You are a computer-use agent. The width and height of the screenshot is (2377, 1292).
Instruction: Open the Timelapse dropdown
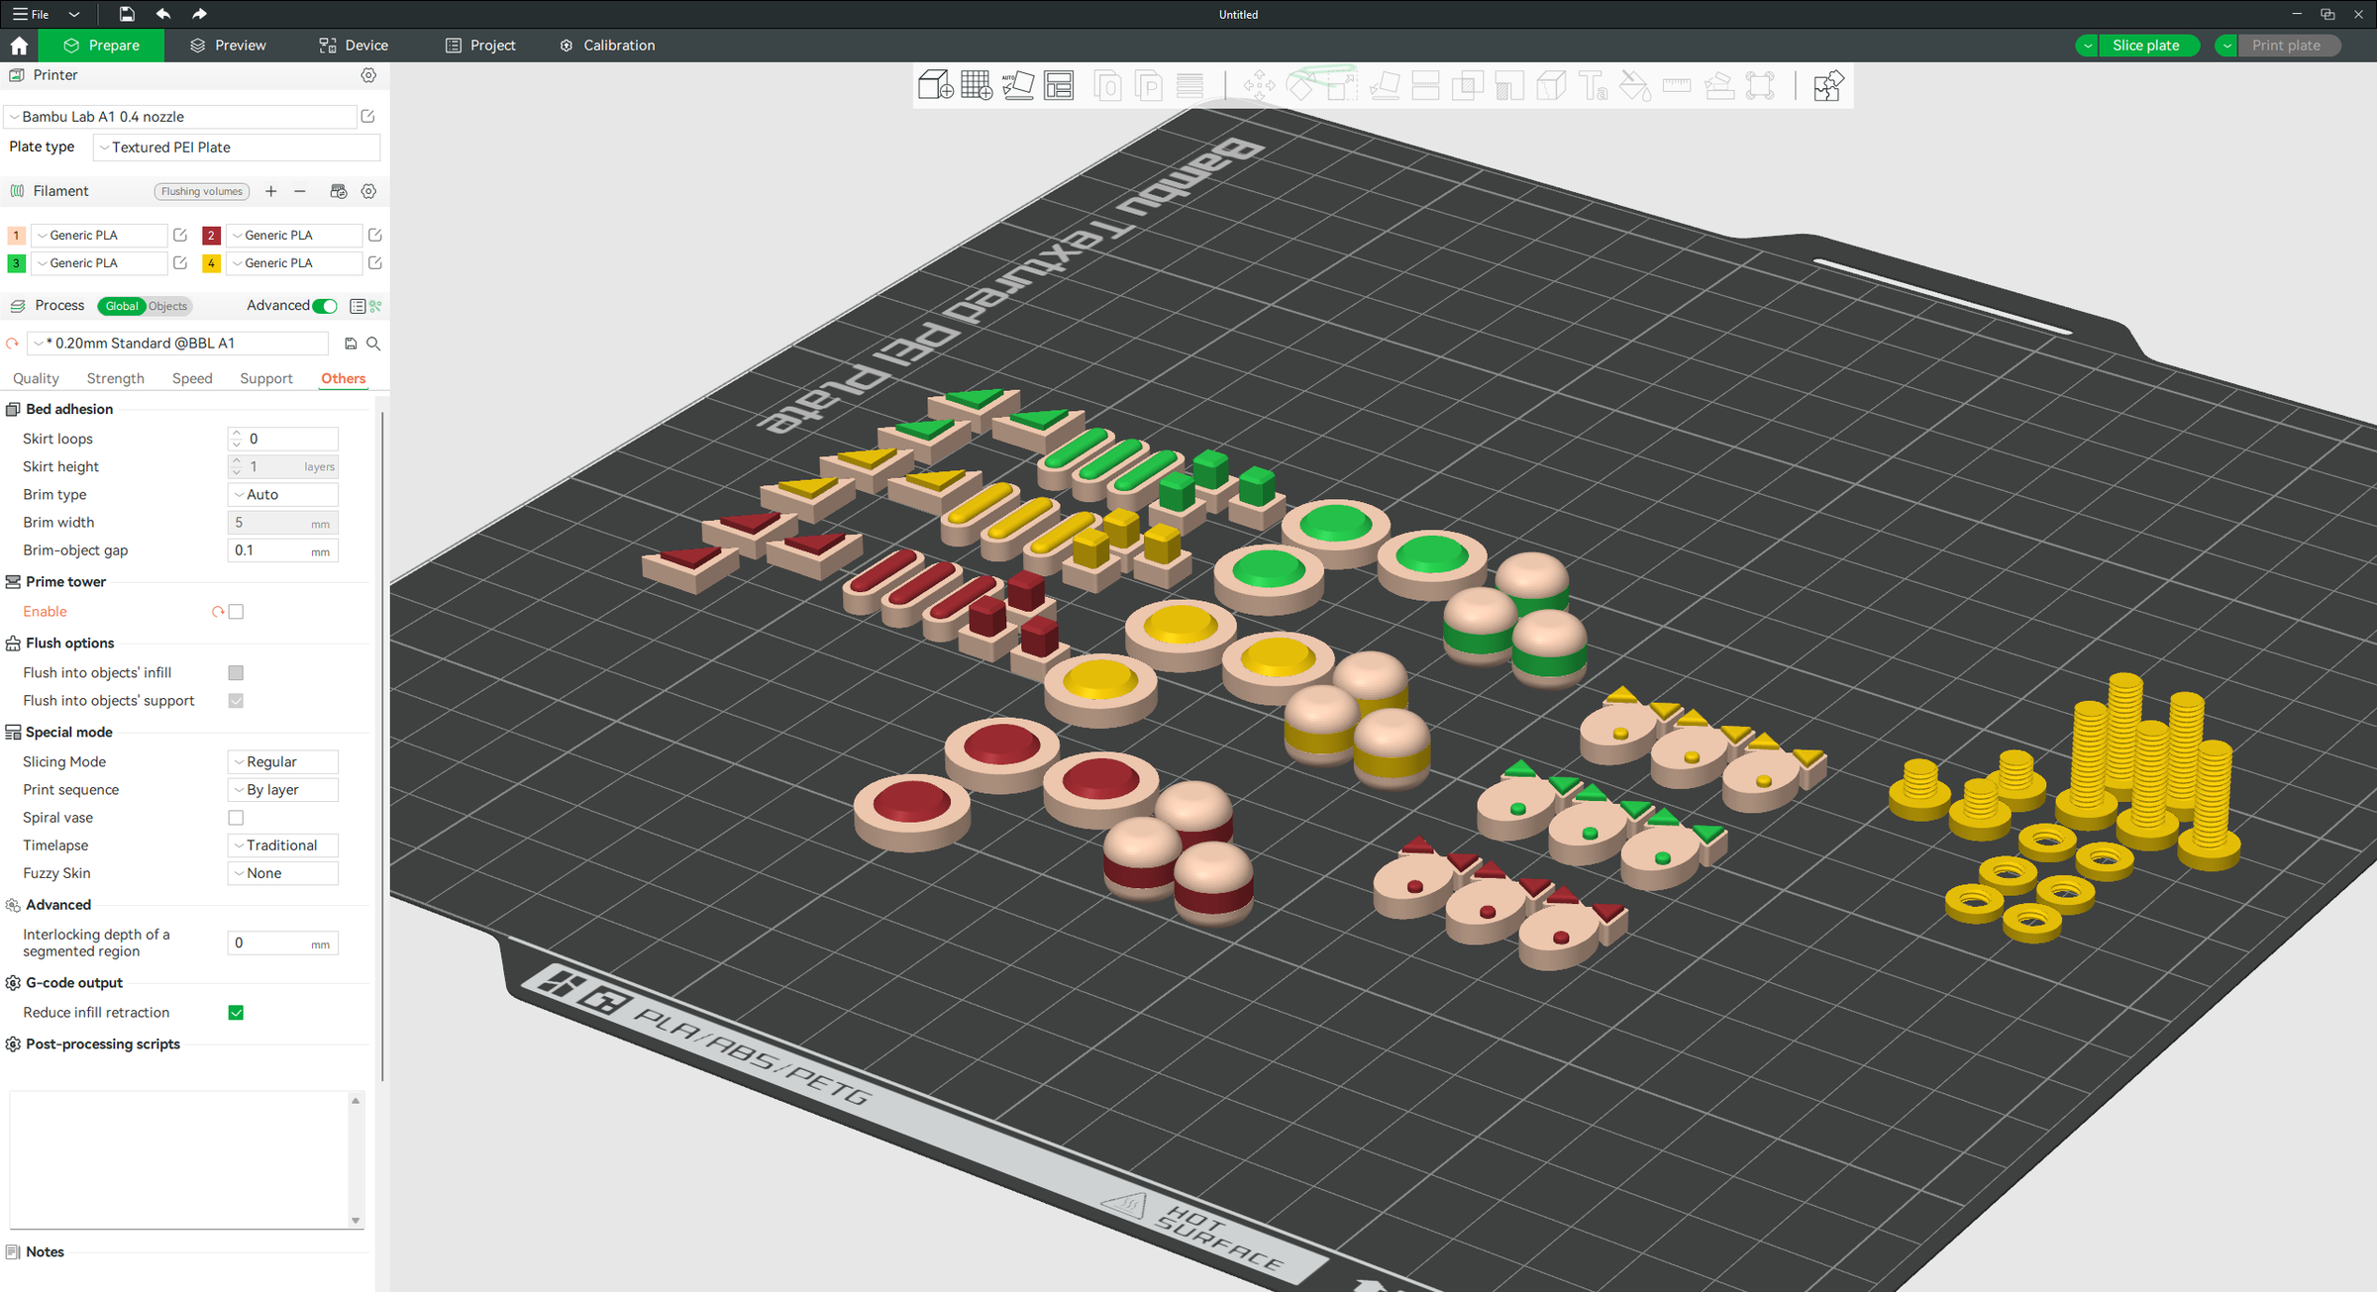coord(283,845)
